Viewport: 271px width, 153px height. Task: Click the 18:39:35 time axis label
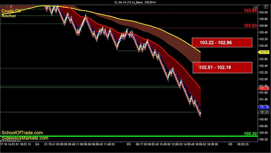click(x=213, y=144)
